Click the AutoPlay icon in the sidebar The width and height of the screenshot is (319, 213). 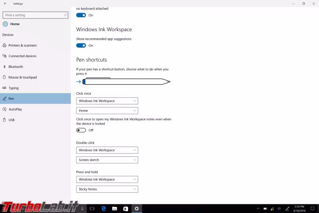(4, 109)
